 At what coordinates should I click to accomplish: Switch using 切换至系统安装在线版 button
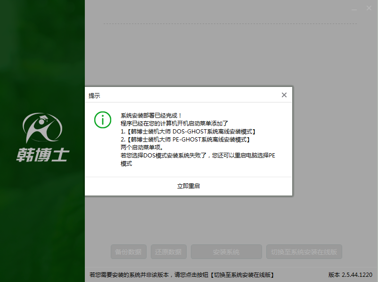(304, 252)
